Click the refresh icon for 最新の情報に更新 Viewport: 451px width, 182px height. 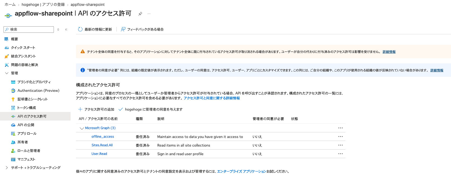[80, 29]
